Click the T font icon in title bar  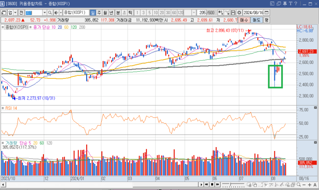[x=290, y=4]
